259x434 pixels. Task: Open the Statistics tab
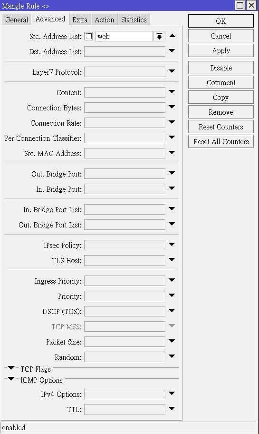134,20
